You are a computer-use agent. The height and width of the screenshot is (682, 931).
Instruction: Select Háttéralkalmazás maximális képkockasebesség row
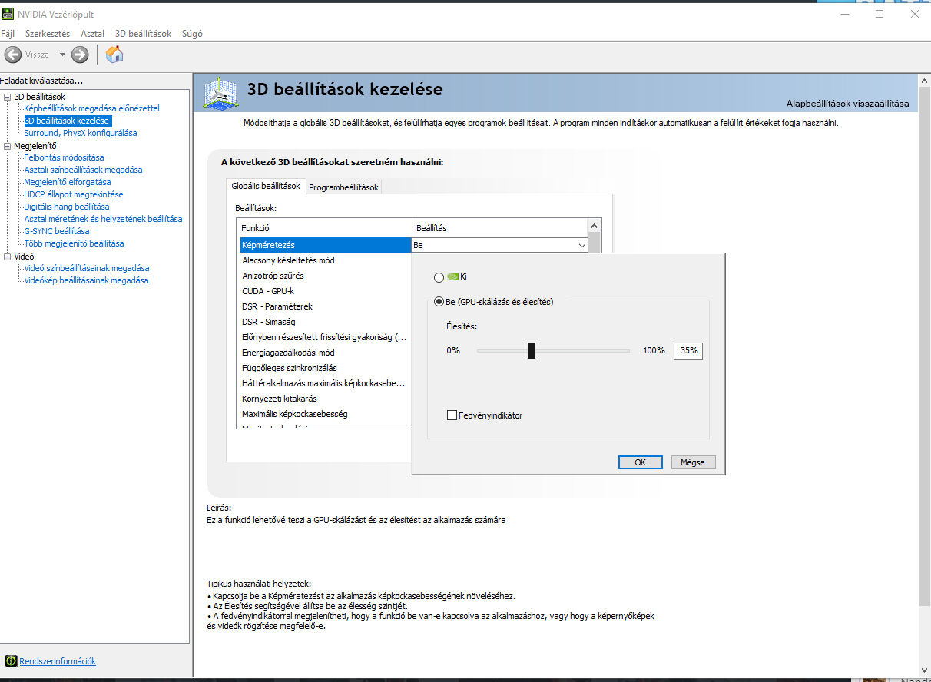coord(326,383)
